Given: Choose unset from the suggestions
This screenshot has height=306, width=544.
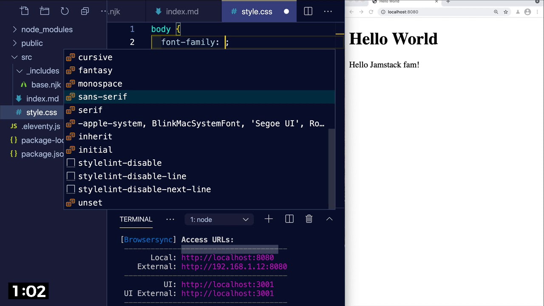Looking at the screenshot, I should coord(196,202).
